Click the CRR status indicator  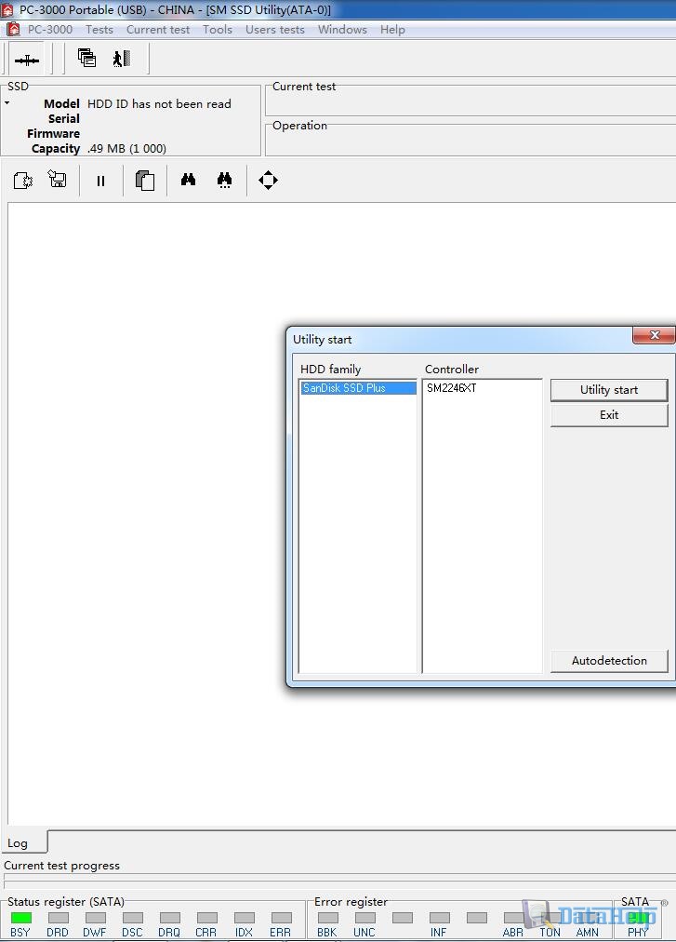click(207, 918)
